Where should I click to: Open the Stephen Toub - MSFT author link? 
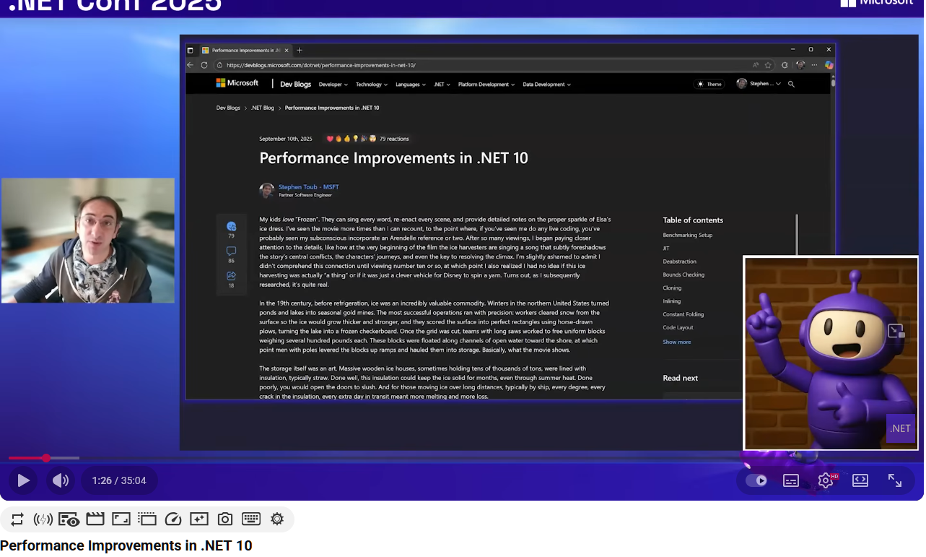(x=309, y=187)
